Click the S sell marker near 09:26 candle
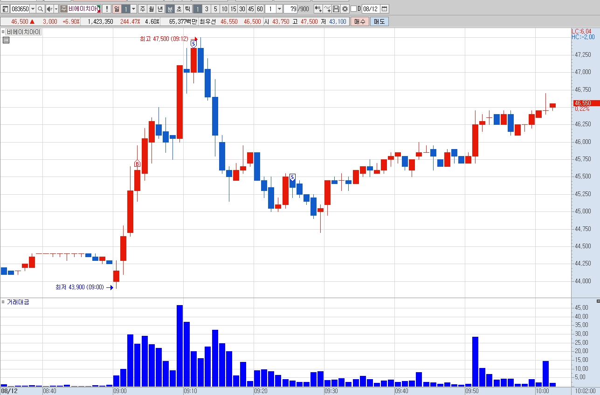This screenshot has width=600, height=395. (292, 177)
